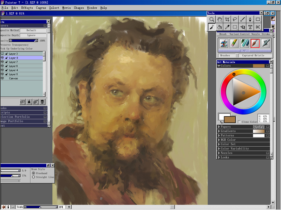281x210 pixels.
Task: Hide Layer 4 using its eye icon
Action: pyautogui.click(x=2, y=70)
